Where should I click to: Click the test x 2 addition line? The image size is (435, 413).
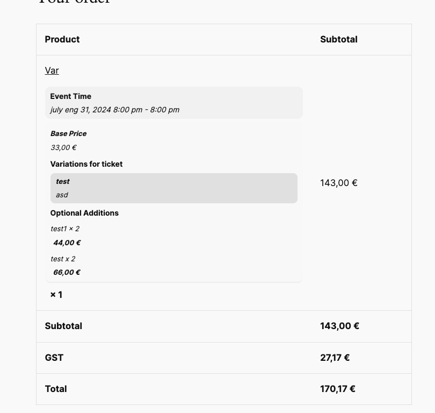tap(63, 259)
